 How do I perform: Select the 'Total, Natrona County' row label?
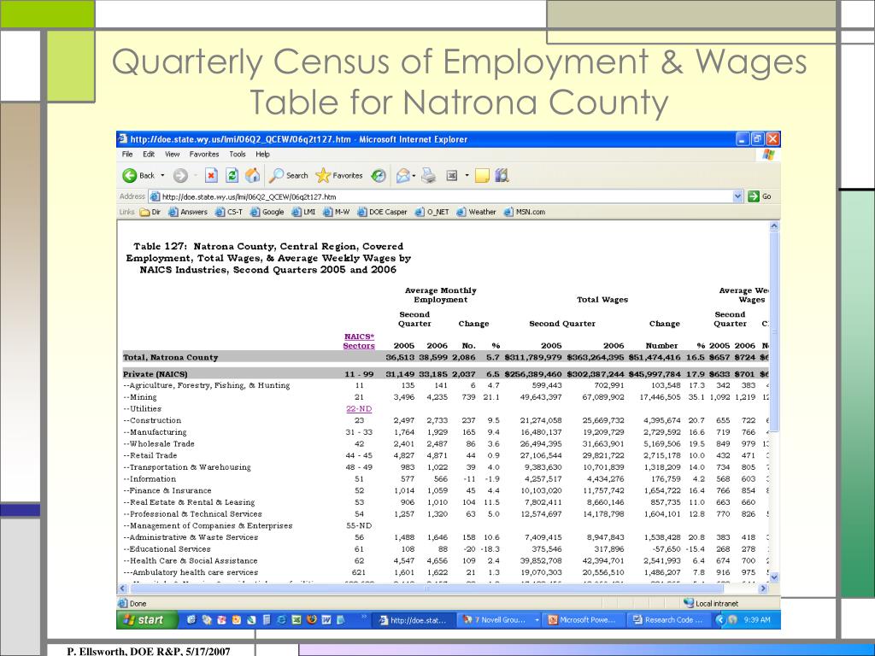[x=170, y=357]
